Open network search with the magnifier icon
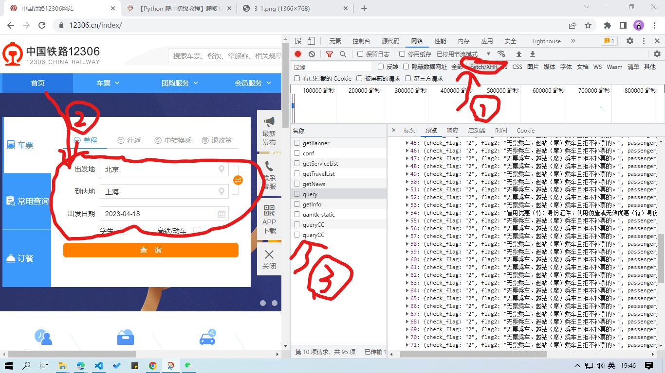This screenshot has height=373, width=665. (x=343, y=54)
